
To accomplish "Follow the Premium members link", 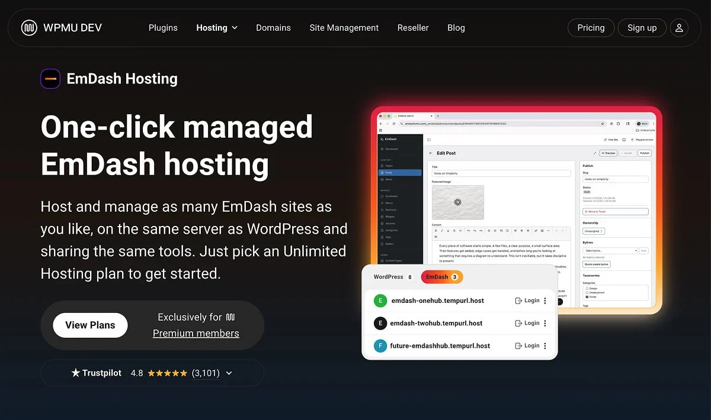I will pyautogui.click(x=196, y=333).
